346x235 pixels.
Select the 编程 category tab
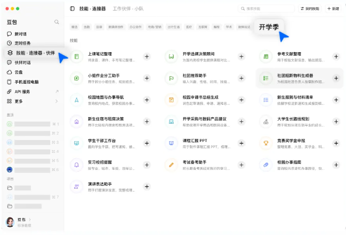(x=216, y=27)
